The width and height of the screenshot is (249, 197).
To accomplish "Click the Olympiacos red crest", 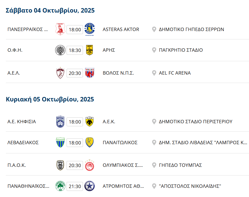I will point(89,165).
